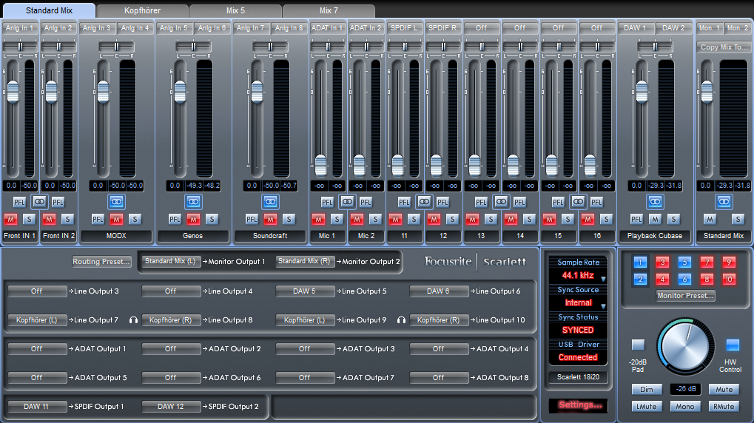Toggle stereo link on the MODX channel
754x423 pixels.
coord(116,201)
